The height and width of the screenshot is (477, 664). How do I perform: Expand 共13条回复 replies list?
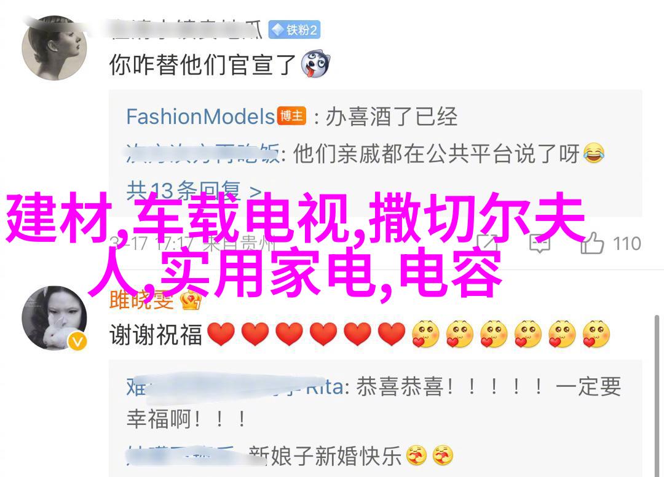(194, 191)
